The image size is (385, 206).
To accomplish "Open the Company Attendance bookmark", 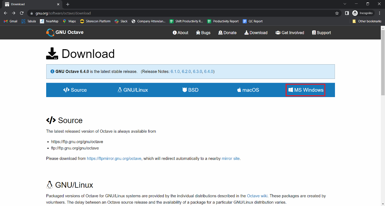I will [148, 21].
